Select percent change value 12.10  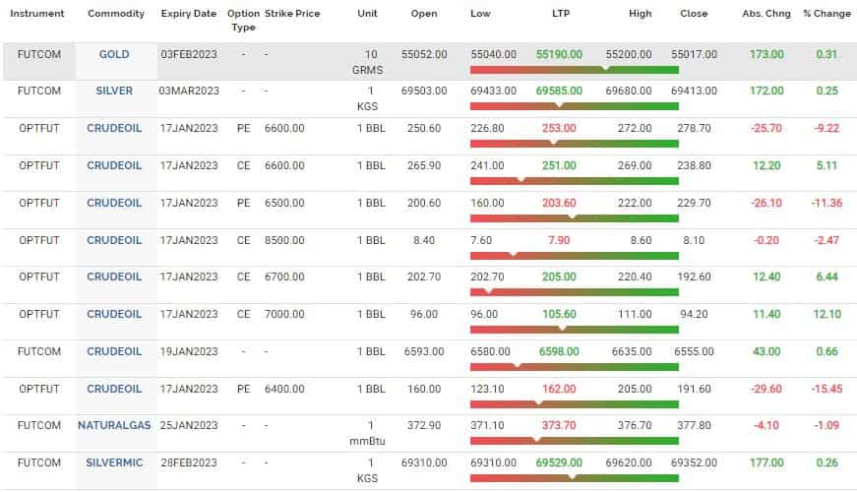pyautogui.click(x=826, y=314)
